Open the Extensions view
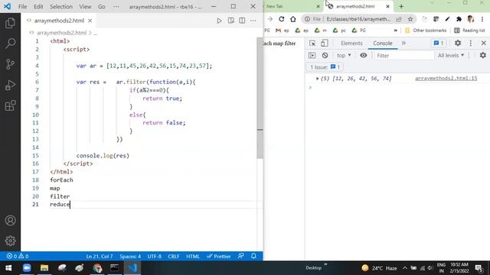 click(10, 105)
